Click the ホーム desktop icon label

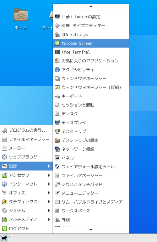(21, 28)
